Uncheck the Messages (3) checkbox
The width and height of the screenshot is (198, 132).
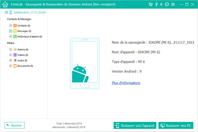[11, 31]
